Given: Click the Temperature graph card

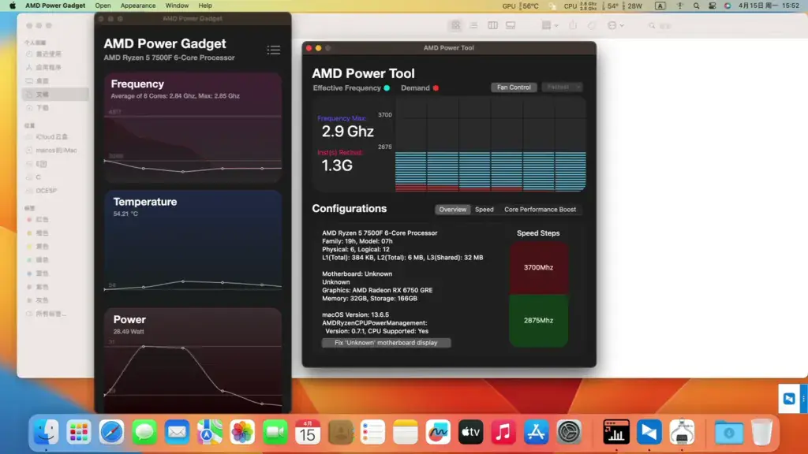Looking at the screenshot, I should (193, 245).
